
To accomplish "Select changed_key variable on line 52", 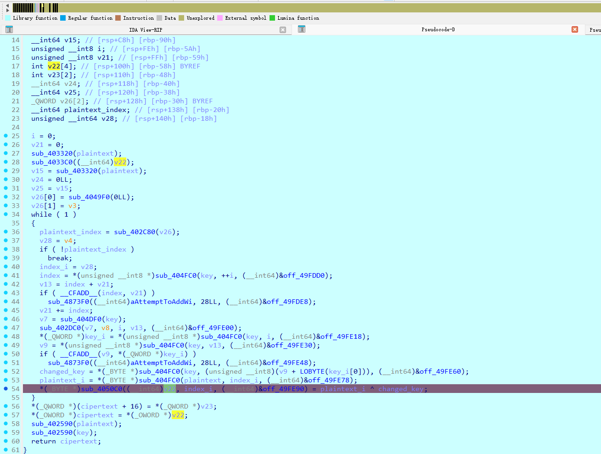I will 62,371.
